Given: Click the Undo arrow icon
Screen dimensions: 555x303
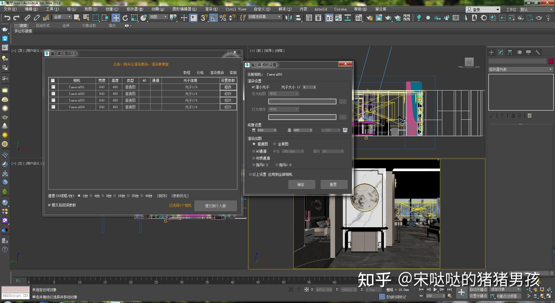Looking at the screenshot, I should tap(7, 18).
